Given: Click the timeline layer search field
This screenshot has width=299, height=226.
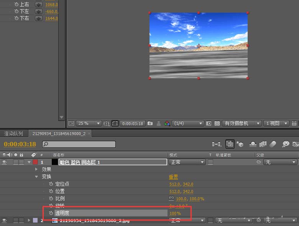Looking at the screenshot, I should 79,144.
